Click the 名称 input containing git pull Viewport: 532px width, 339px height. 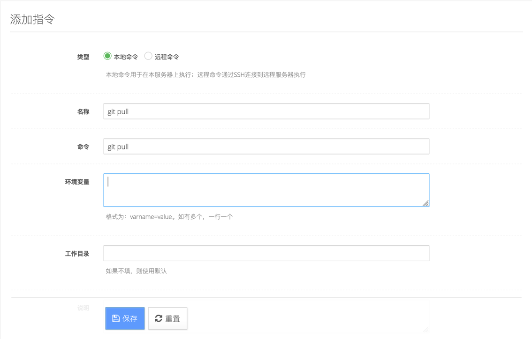tap(266, 111)
